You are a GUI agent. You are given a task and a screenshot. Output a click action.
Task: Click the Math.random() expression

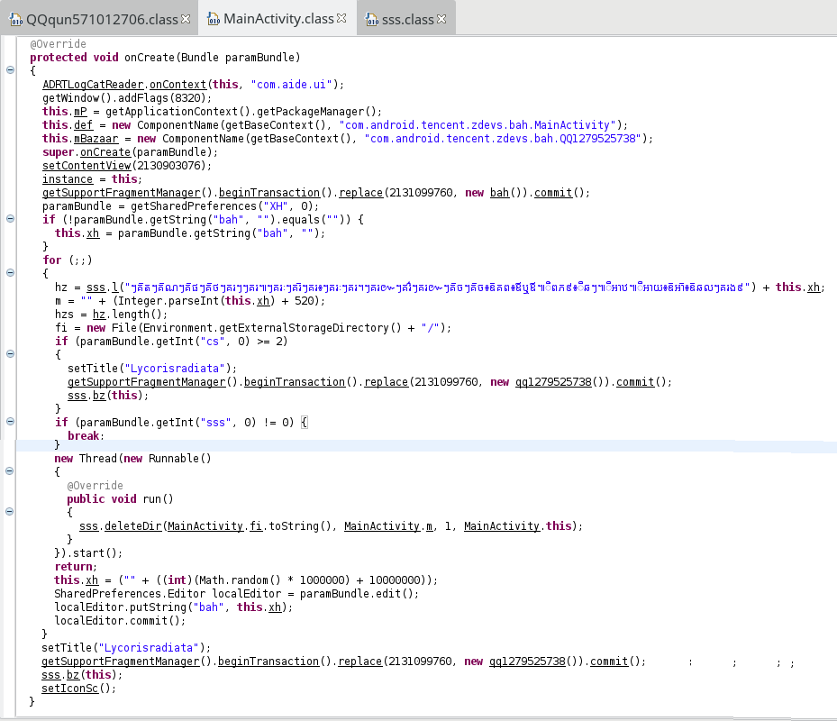tap(240, 580)
